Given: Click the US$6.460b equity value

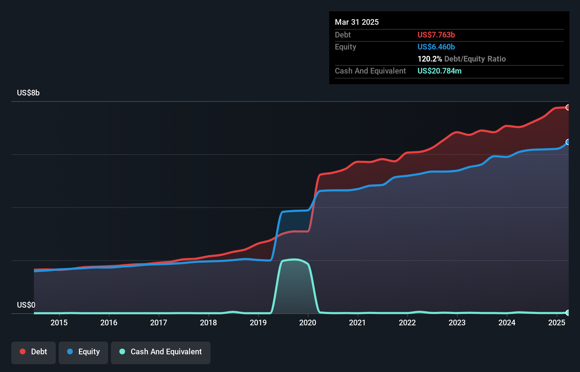Looking at the screenshot, I should click(436, 47).
